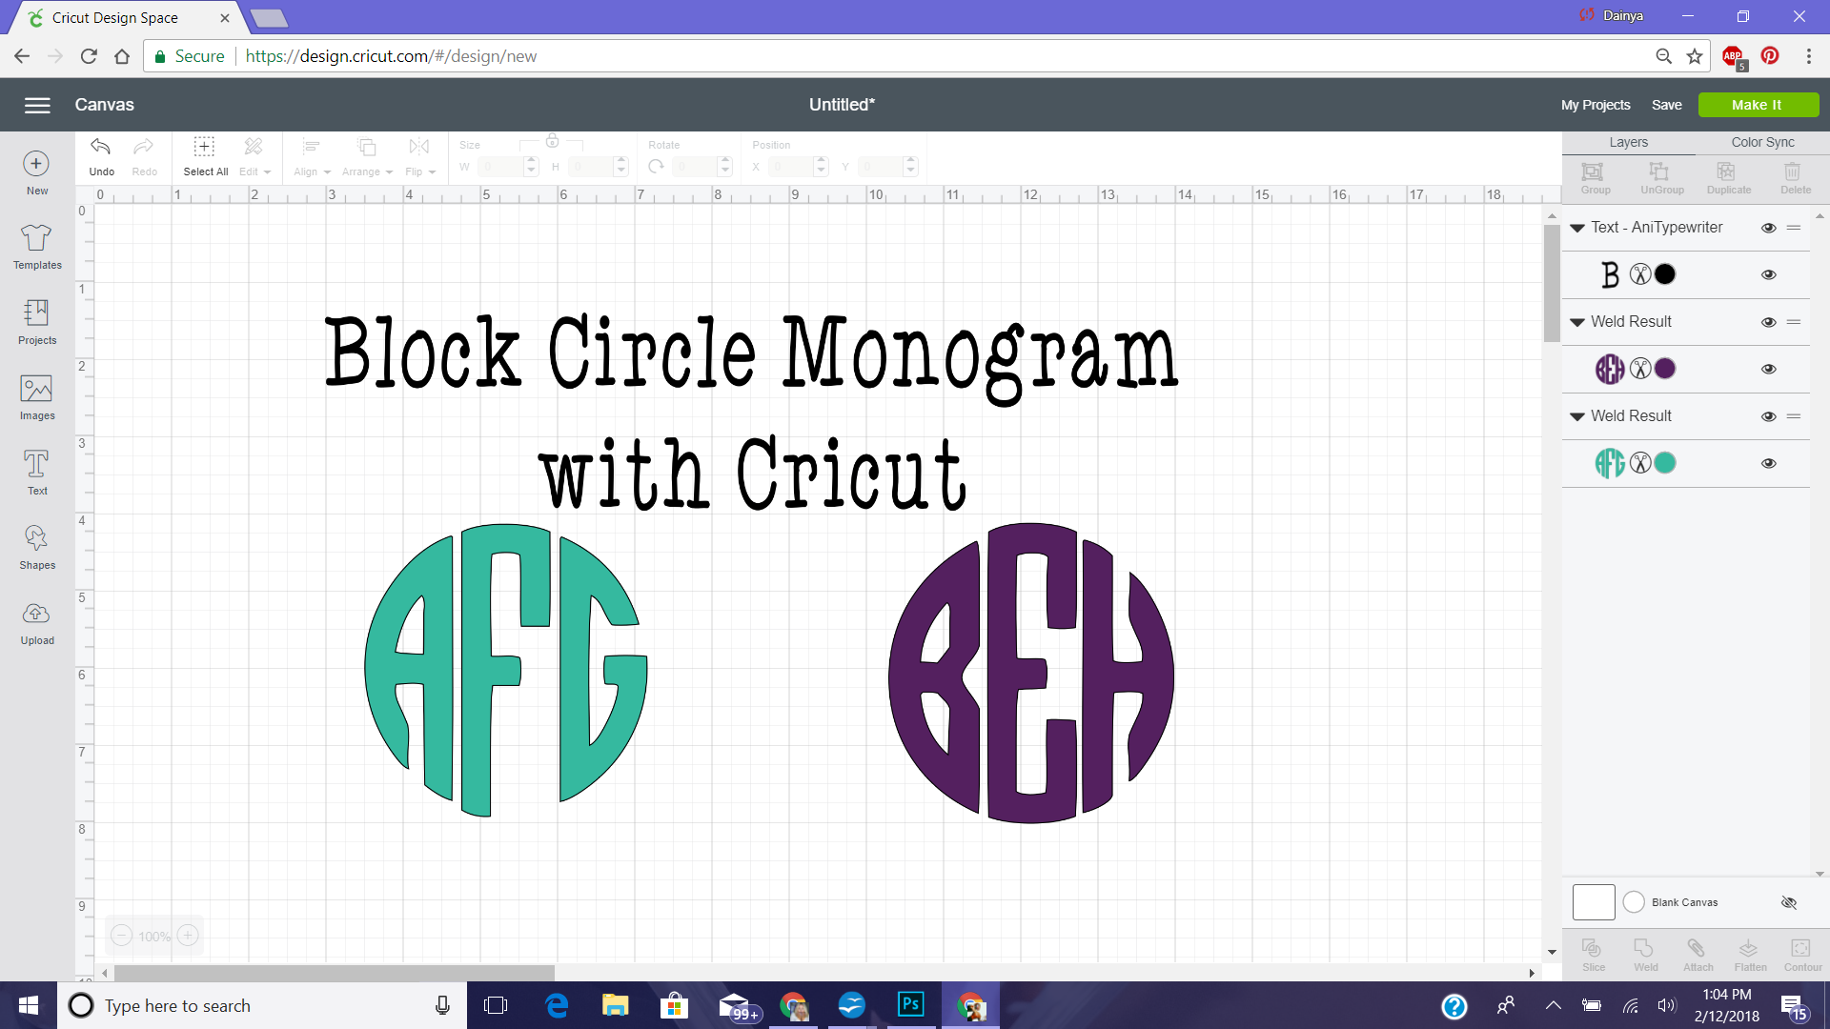The width and height of the screenshot is (1830, 1029).
Task: Click the Flatten tool
Action: click(x=1750, y=955)
